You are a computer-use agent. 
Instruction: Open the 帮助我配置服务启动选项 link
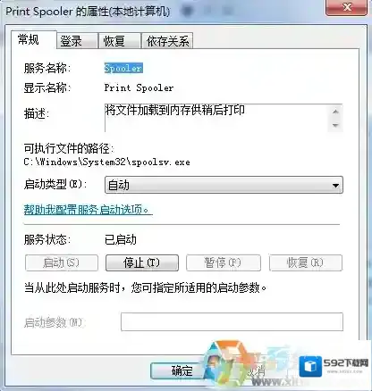87,210
